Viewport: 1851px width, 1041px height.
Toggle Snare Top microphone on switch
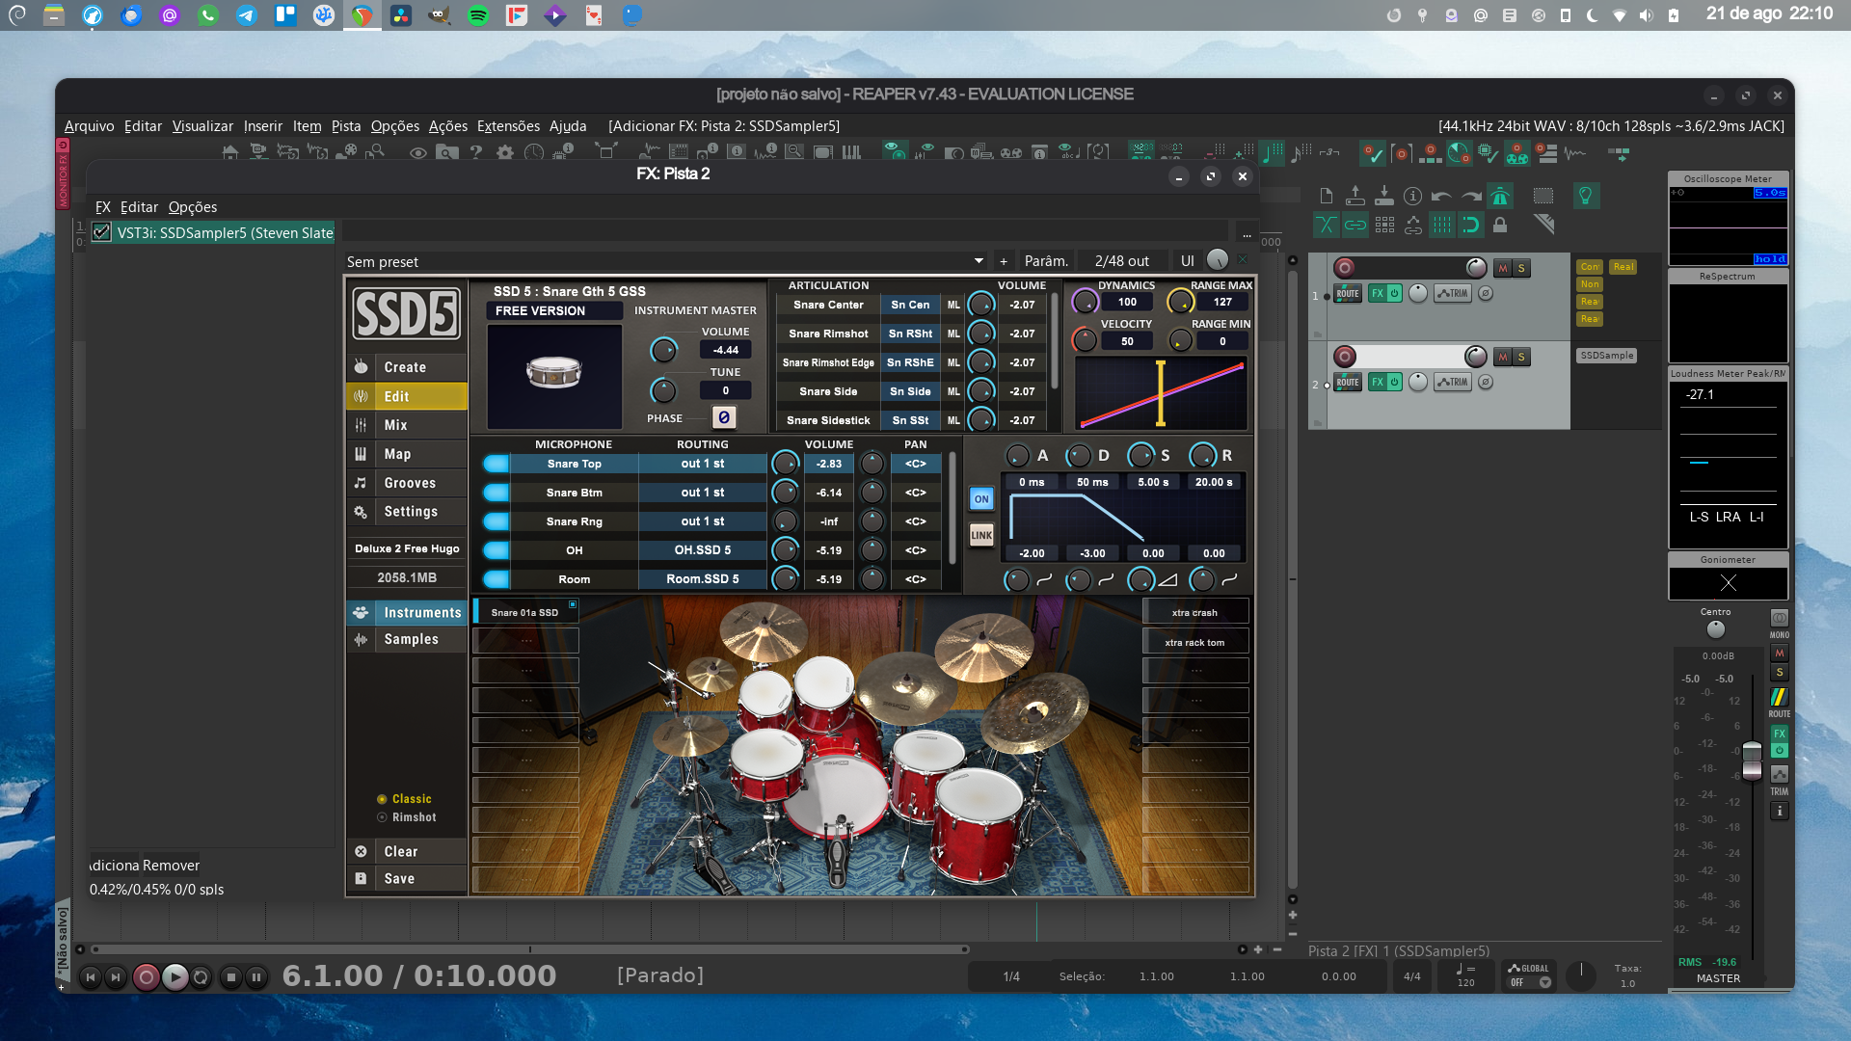click(496, 464)
